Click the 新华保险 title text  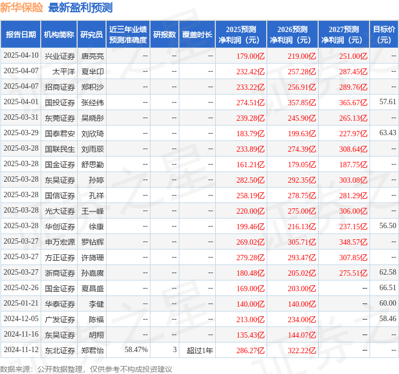(21, 7)
